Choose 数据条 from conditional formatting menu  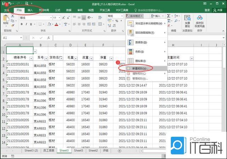[141, 42]
